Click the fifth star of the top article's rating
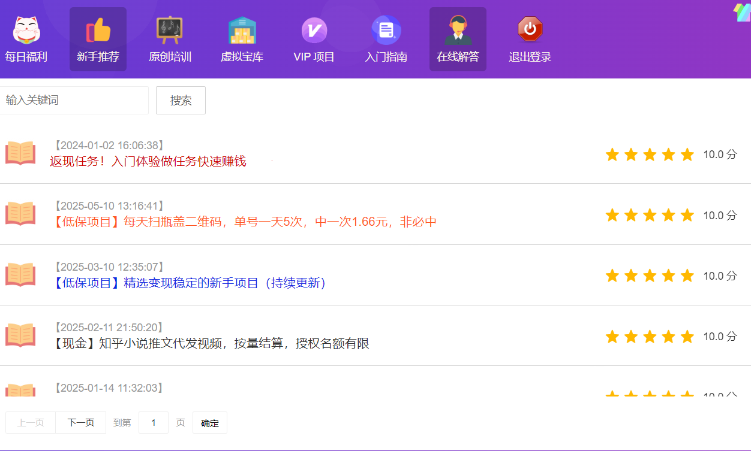751x451 pixels. (x=686, y=154)
